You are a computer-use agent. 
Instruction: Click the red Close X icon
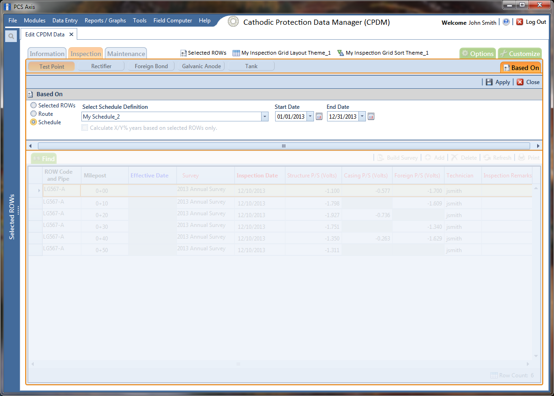520,82
